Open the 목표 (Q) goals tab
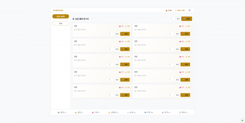This screenshot has width=245, height=123. pyautogui.click(x=183, y=112)
